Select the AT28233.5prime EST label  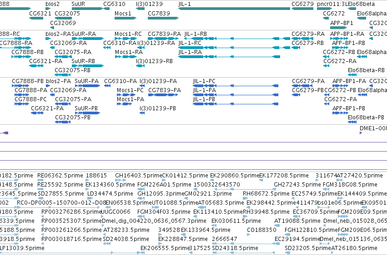[126, 230]
